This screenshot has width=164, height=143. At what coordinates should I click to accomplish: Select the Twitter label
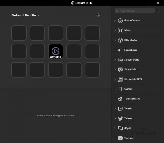pos(128,118)
